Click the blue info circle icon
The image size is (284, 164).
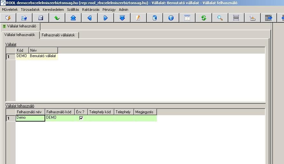pos(171,18)
